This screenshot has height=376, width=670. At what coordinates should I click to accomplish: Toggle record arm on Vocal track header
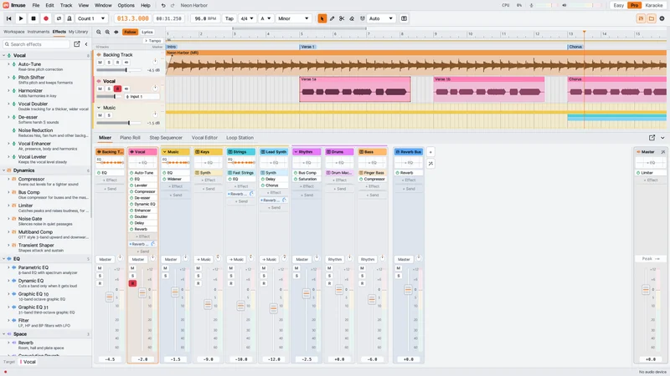coord(117,89)
